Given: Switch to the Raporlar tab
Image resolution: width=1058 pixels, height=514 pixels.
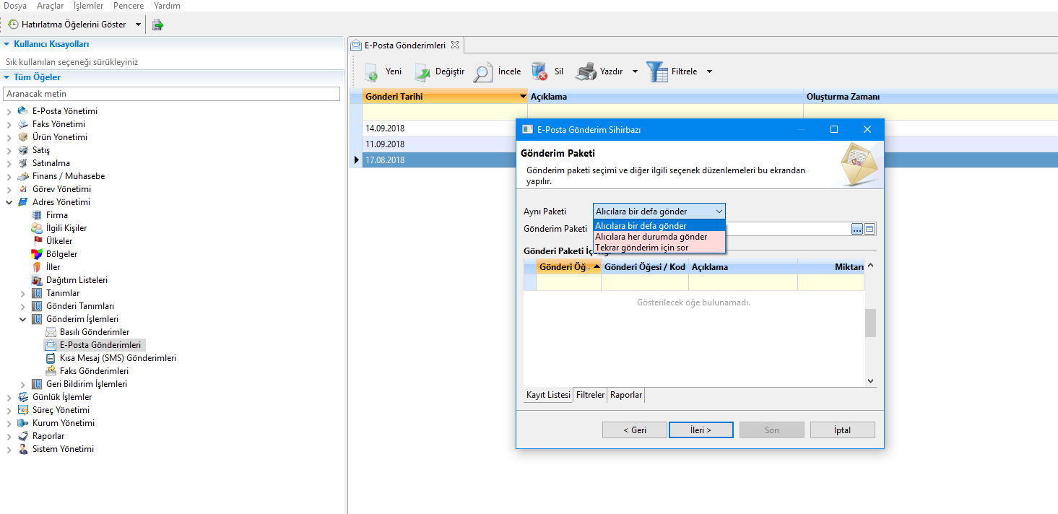Looking at the screenshot, I should click(x=625, y=395).
